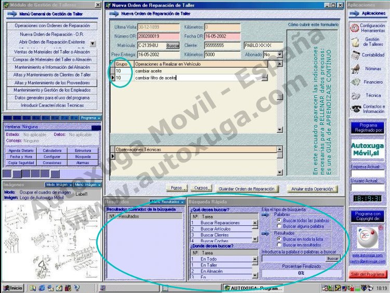390x293 pixels.
Task: Open Contactos e Información telephone icon
Action: pos(356,109)
